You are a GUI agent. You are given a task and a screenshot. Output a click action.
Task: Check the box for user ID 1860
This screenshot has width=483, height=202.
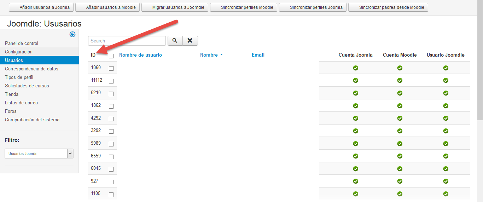pos(111,68)
